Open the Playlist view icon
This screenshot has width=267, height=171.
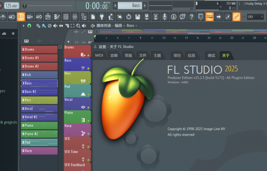[x=48, y=17]
